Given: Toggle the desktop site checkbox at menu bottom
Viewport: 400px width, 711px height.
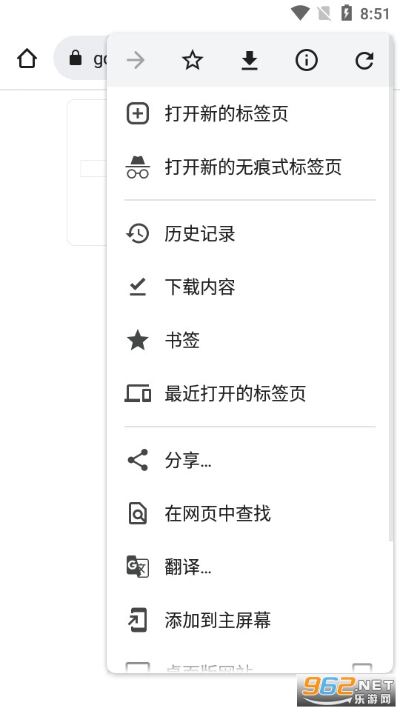Looking at the screenshot, I should pyautogui.click(x=362, y=667).
